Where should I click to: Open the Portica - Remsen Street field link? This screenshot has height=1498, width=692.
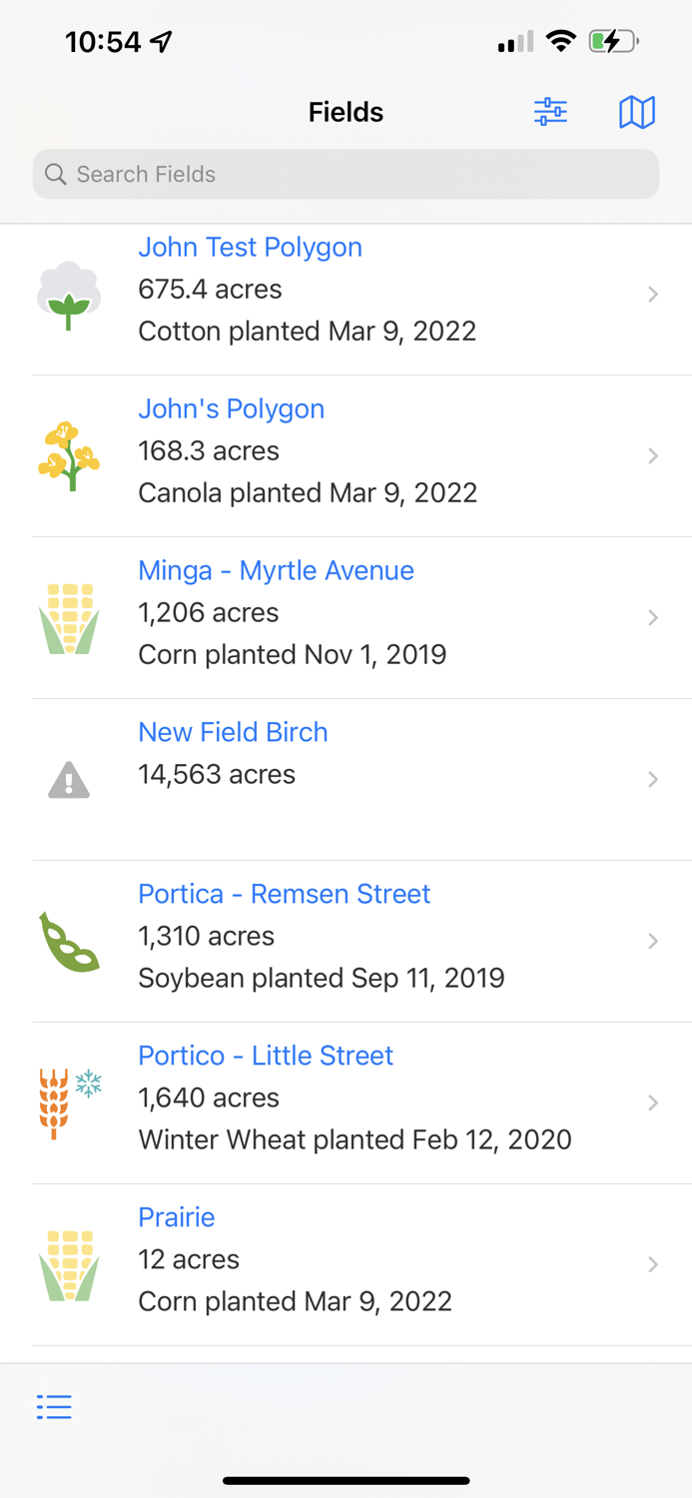pos(284,894)
